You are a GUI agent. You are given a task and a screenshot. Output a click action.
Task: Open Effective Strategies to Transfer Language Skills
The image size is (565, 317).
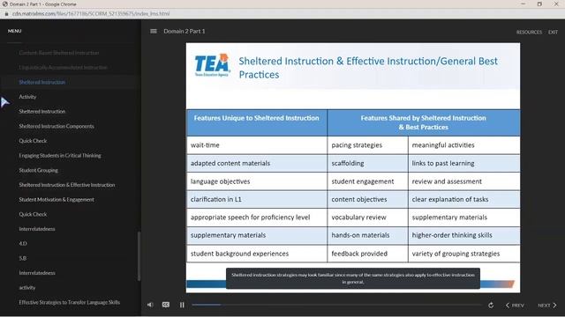[70, 302]
